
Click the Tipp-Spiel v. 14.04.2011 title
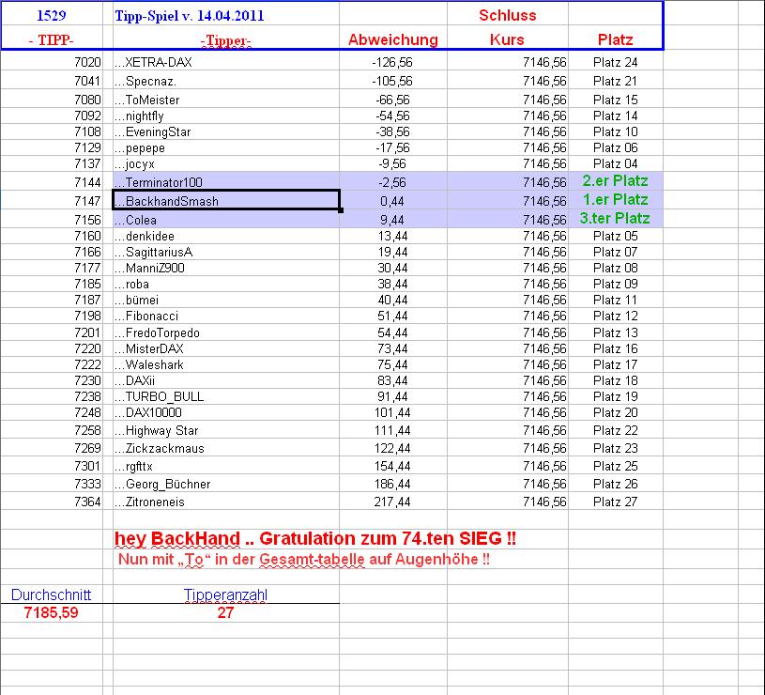pos(190,16)
